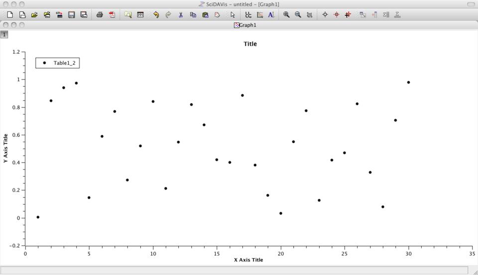478x275 pixels.
Task: Click the New Project icon
Action: pos(10,15)
